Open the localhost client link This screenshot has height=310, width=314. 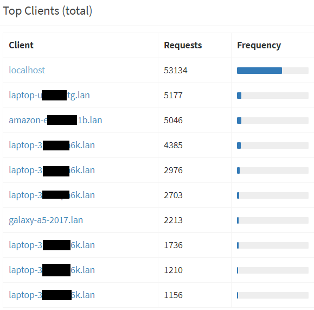coord(27,70)
